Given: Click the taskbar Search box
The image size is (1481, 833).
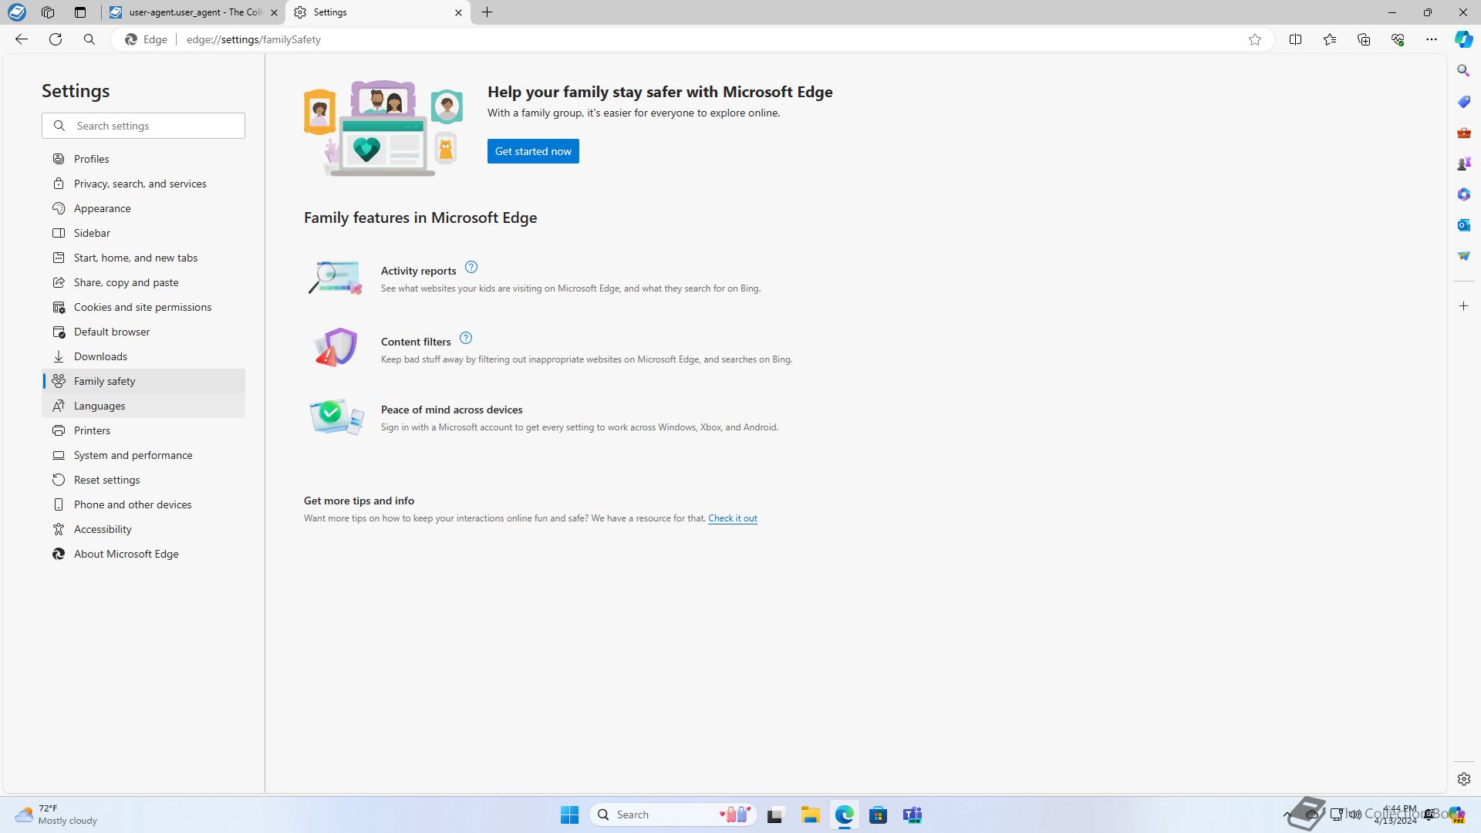Looking at the screenshot, I should coord(673,814).
